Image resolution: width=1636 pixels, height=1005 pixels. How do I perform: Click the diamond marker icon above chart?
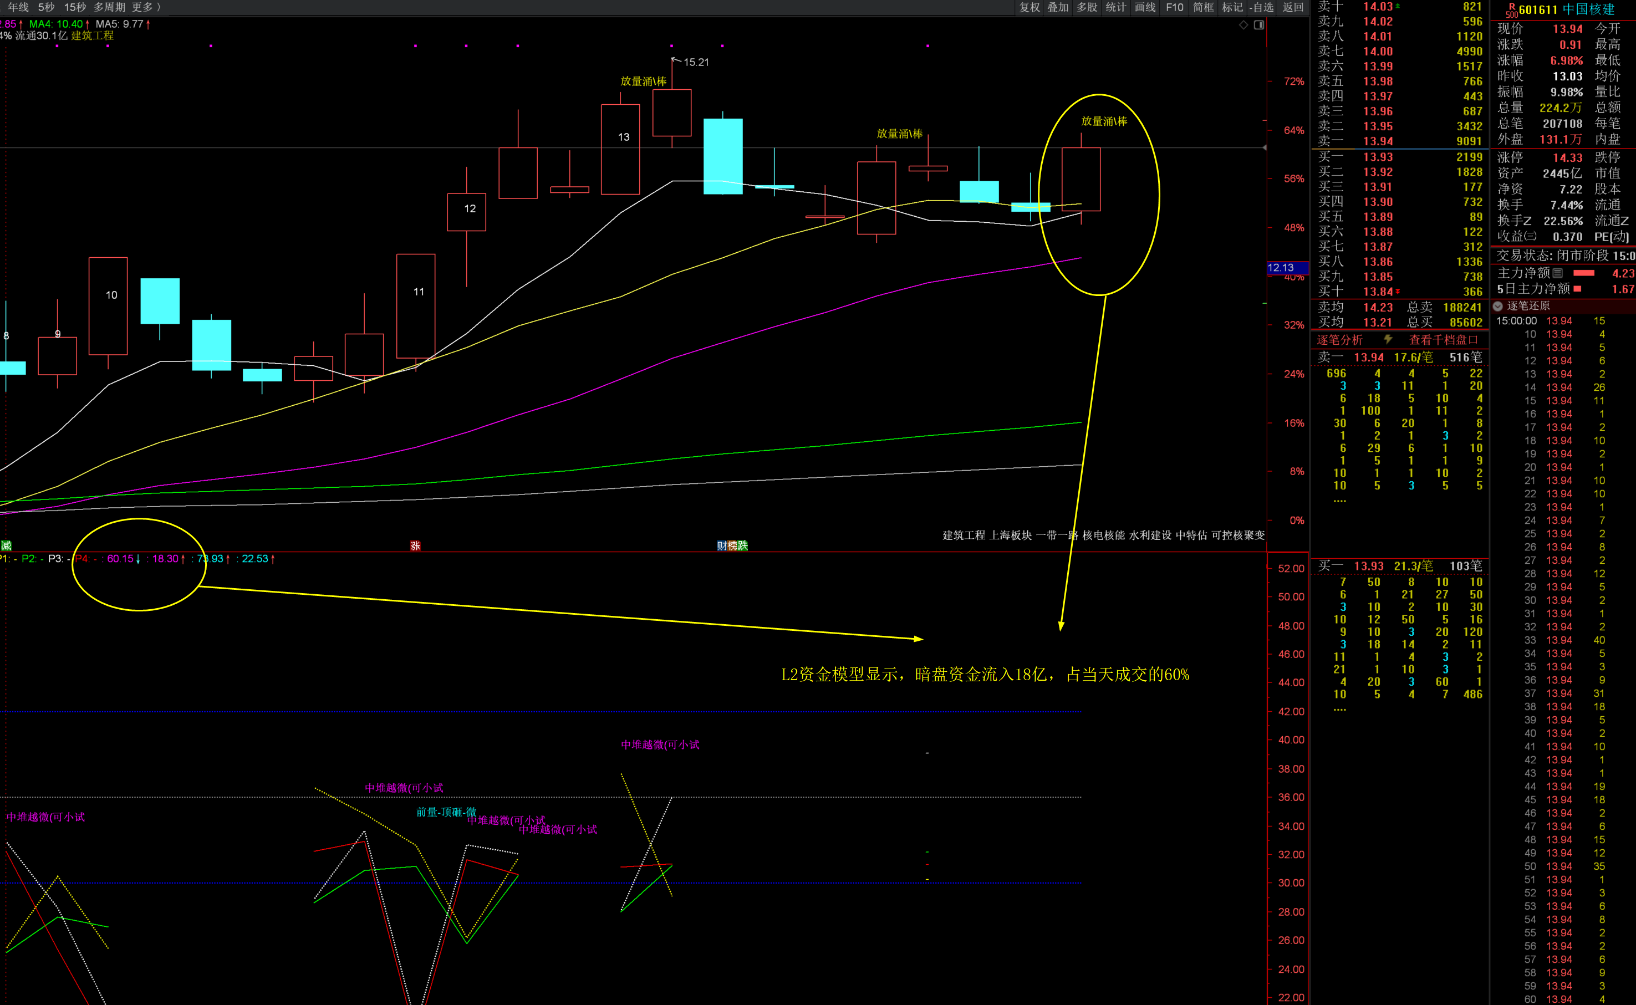(1243, 24)
